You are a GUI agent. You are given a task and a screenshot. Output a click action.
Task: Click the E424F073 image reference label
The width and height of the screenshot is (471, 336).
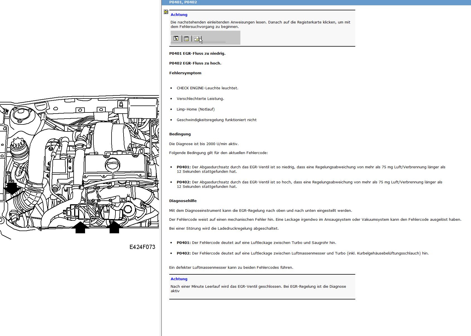[x=142, y=247]
